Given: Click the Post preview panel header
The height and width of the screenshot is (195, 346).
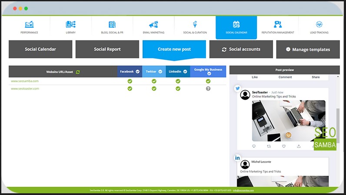Looking at the screenshot, I should point(285,70).
